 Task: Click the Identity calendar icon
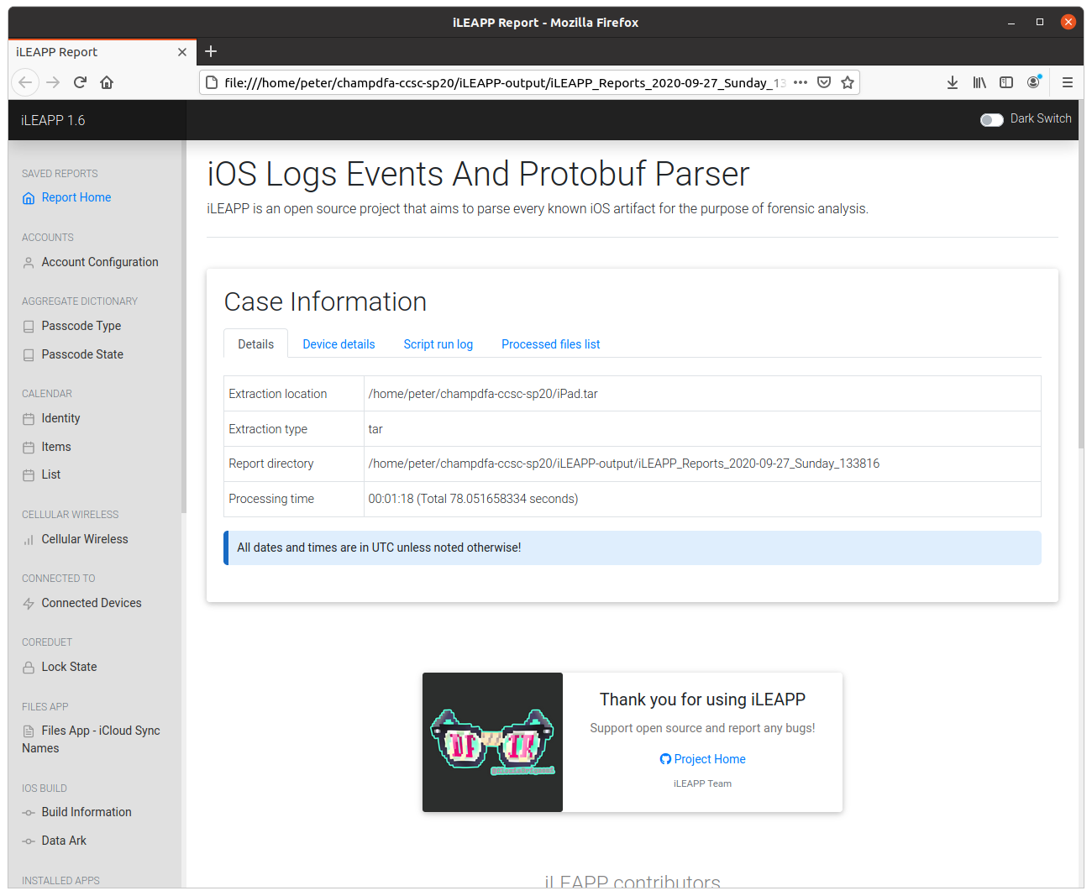(x=29, y=419)
